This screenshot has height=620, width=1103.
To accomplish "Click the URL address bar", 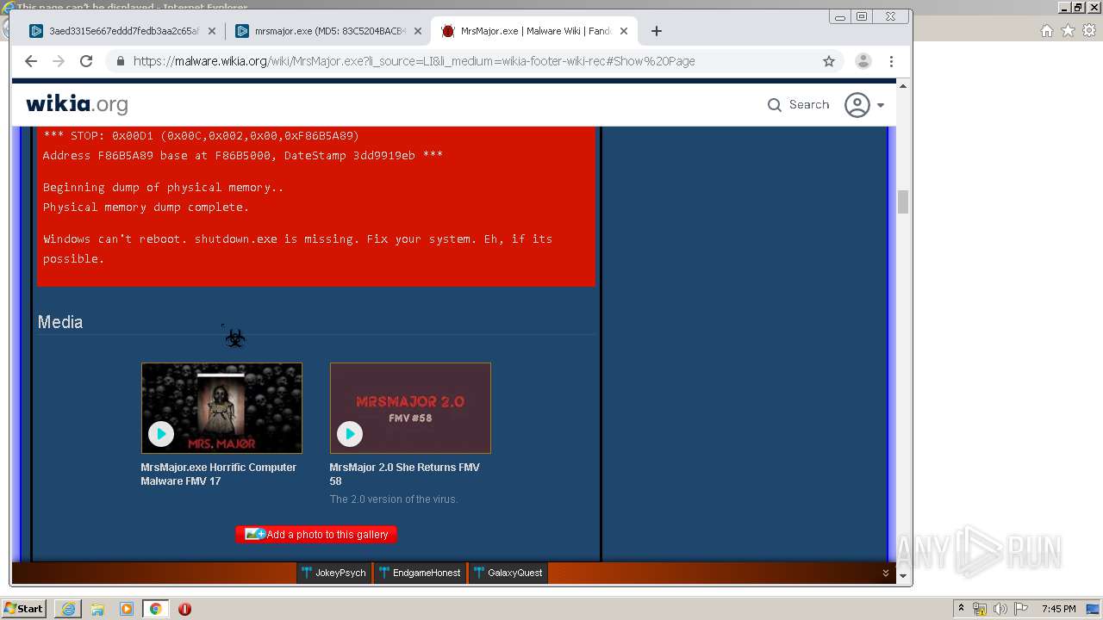I will click(474, 61).
